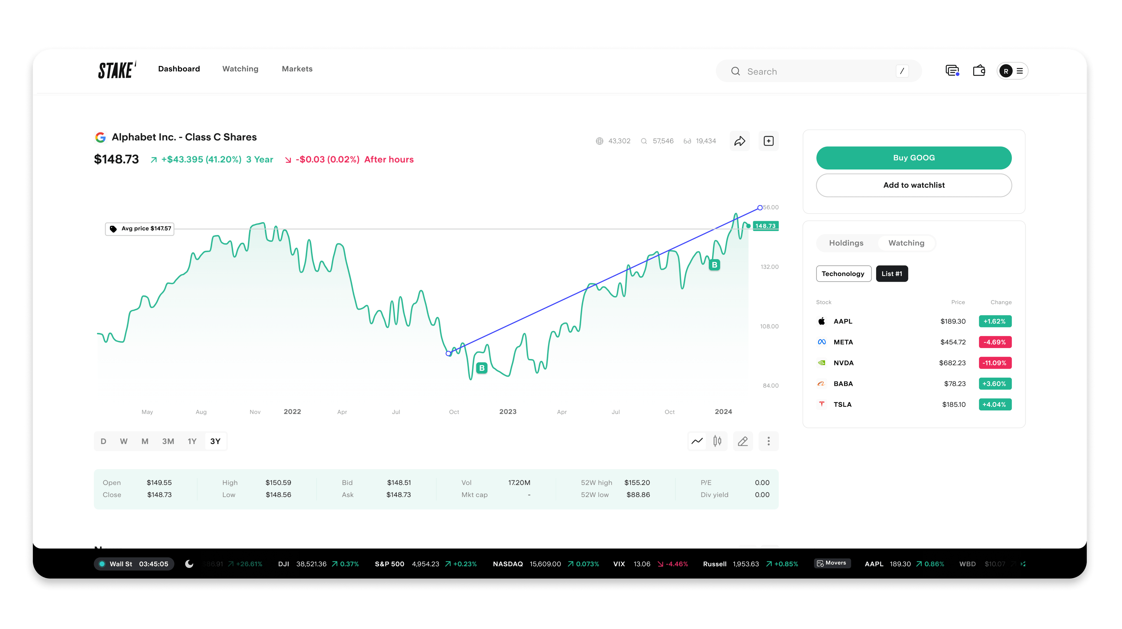Select the Techonology watchlist chip
The image size is (1122, 629).
(x=843, y=273)
